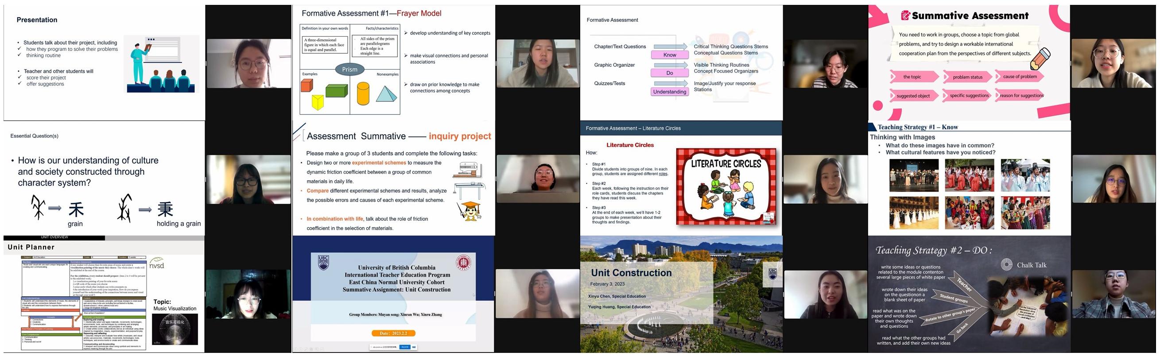Click the Literature Circles clipart image

(x=726, y=186)
